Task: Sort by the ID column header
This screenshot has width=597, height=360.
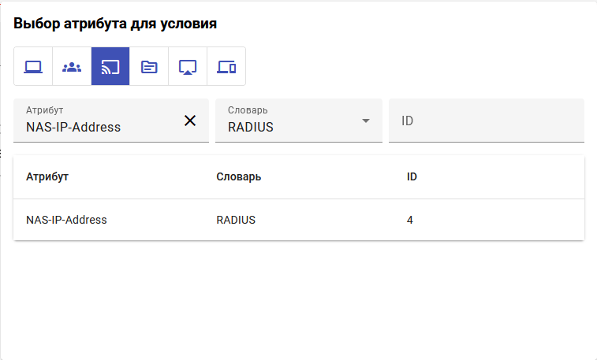Action: pyautogui.click(x=412, y=176)
